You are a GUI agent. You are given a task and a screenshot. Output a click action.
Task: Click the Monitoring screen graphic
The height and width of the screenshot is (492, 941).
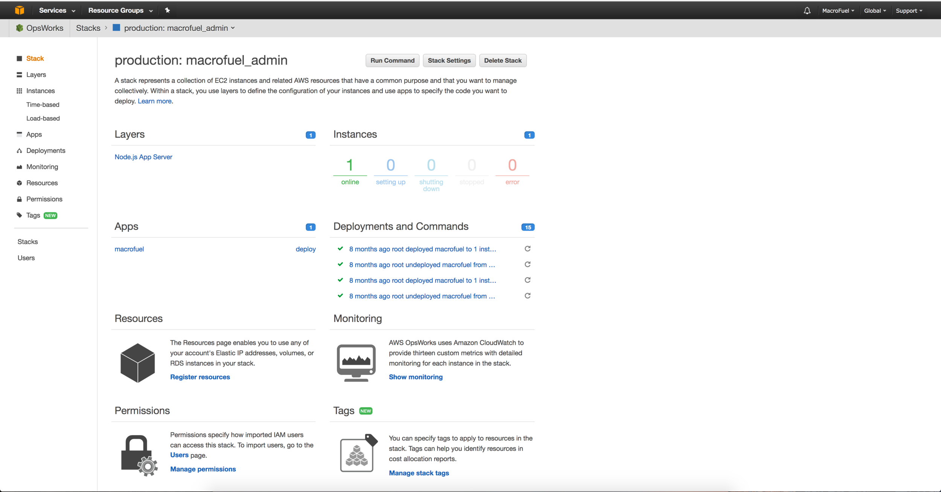356,363
